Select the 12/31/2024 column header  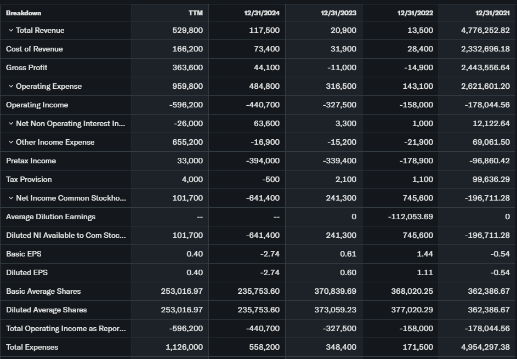pyautogui.click(x=262, y=13)
